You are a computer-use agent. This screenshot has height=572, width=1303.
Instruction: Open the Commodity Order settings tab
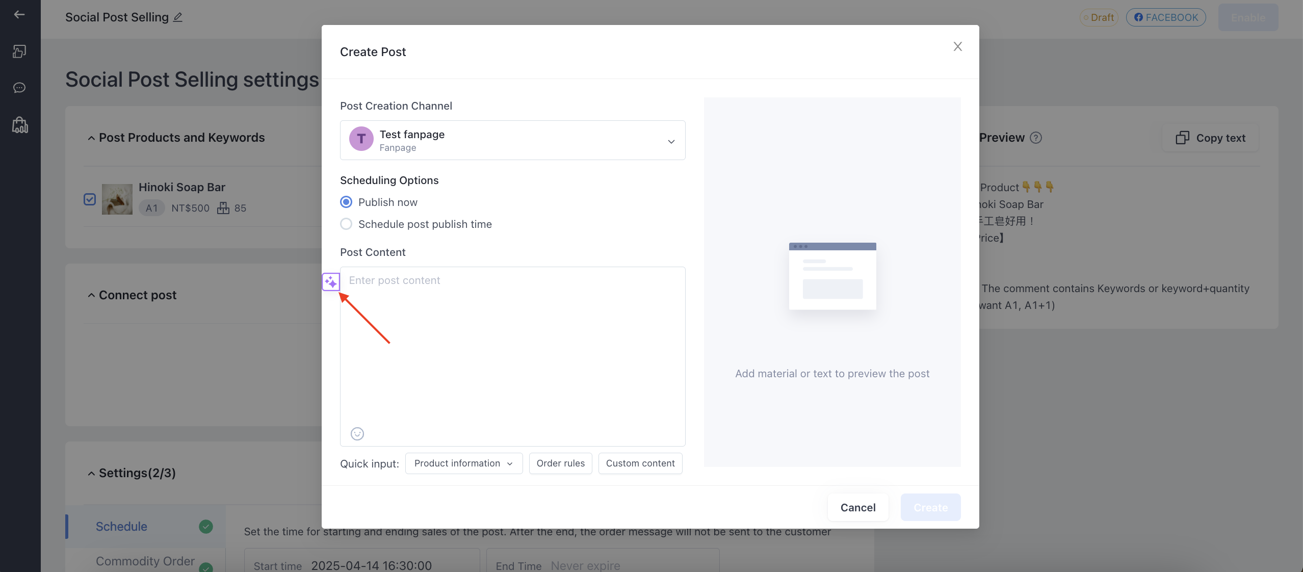[x=146, y=561]
